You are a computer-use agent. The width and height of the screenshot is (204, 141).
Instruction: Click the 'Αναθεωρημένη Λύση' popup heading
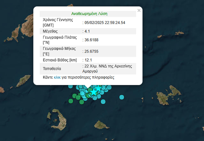point(89,14)
